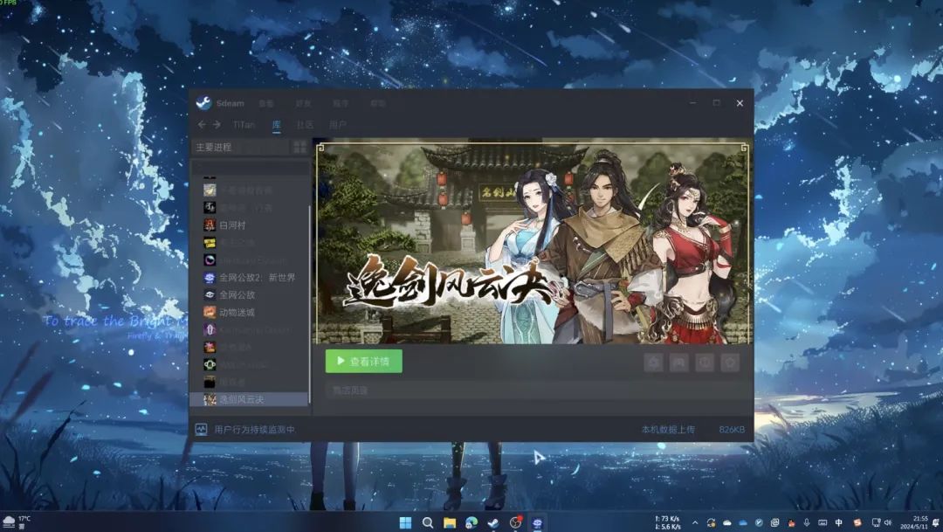Click the OneDrive cloud tray icon

point(743,522)
